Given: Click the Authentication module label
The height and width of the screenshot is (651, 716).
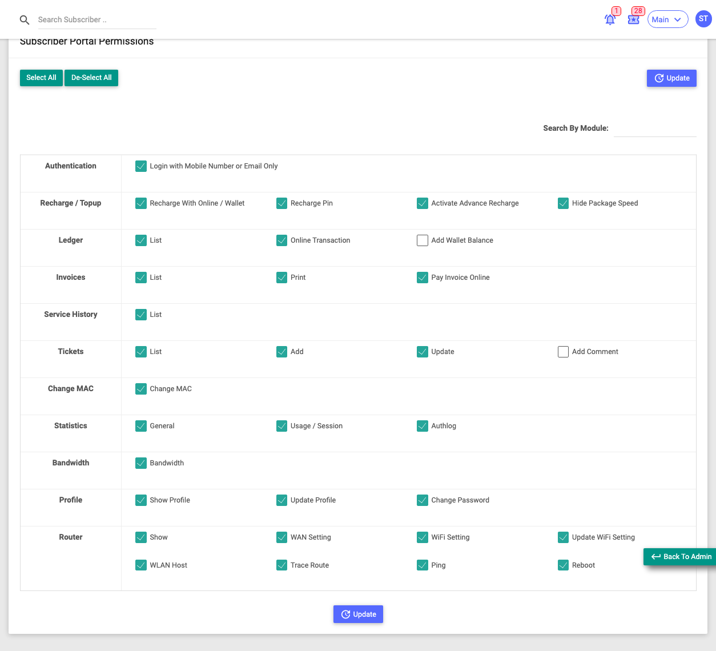Looking at the screenshot, I should coord(71,166).
